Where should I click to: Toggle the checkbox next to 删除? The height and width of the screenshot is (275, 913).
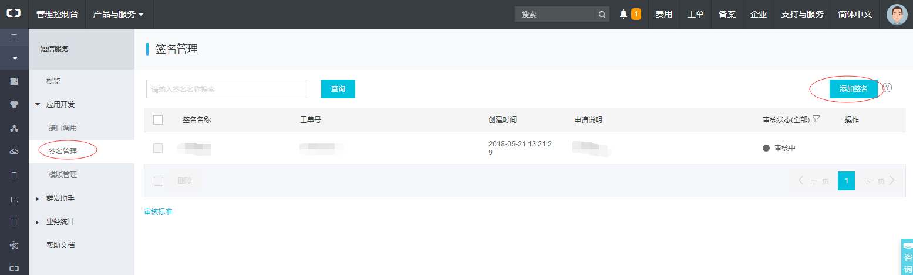coord(158,181)
